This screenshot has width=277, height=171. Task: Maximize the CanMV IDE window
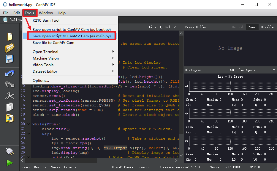coord(256,4)
